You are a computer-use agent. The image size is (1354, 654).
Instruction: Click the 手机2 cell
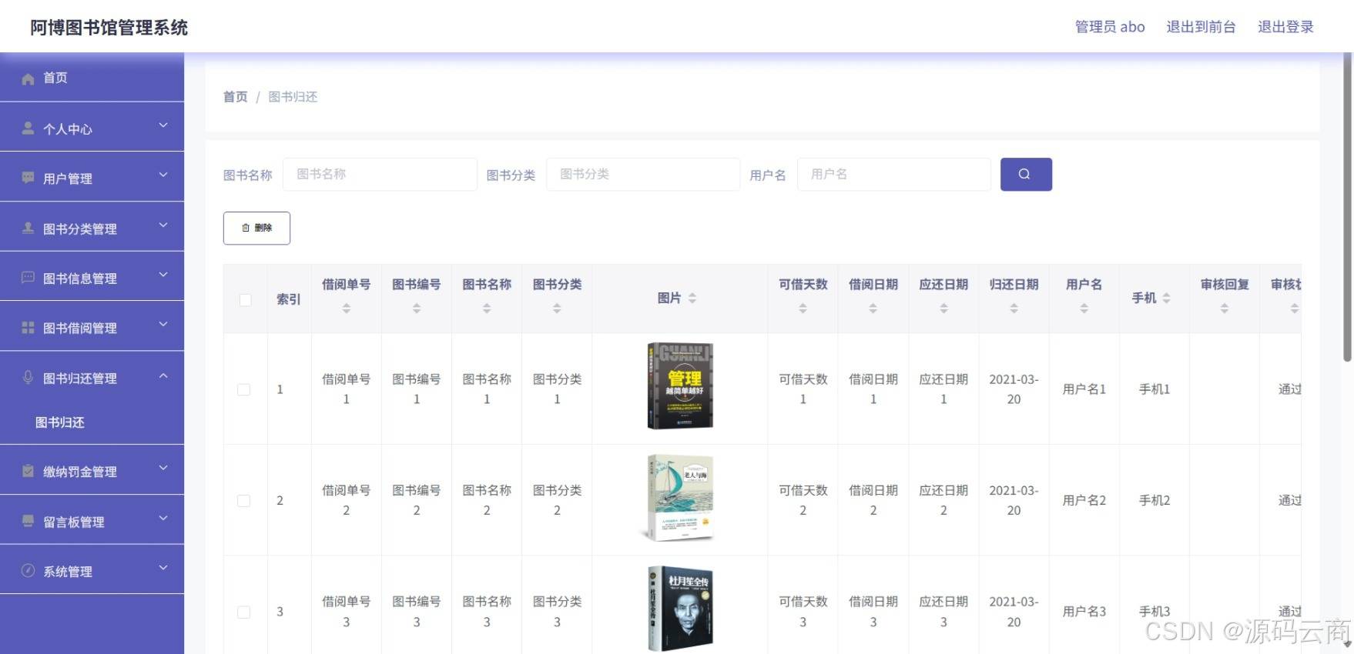click(x=1154, y=501)
